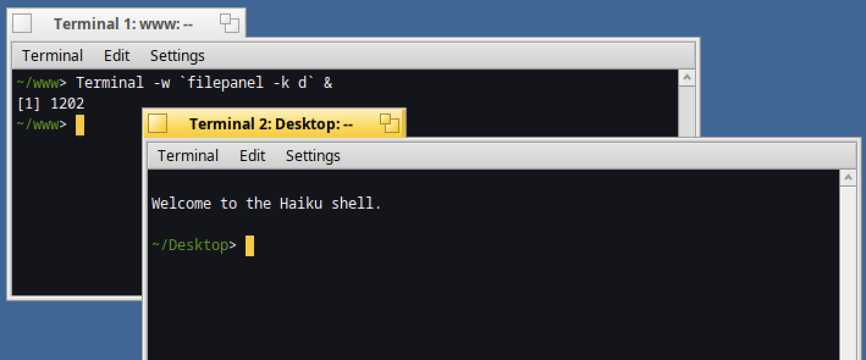Open Terminal menu in Terminal 2 window
Image resolution: width=866 pixels, height=360 pixels.
(x=188, y=156)
